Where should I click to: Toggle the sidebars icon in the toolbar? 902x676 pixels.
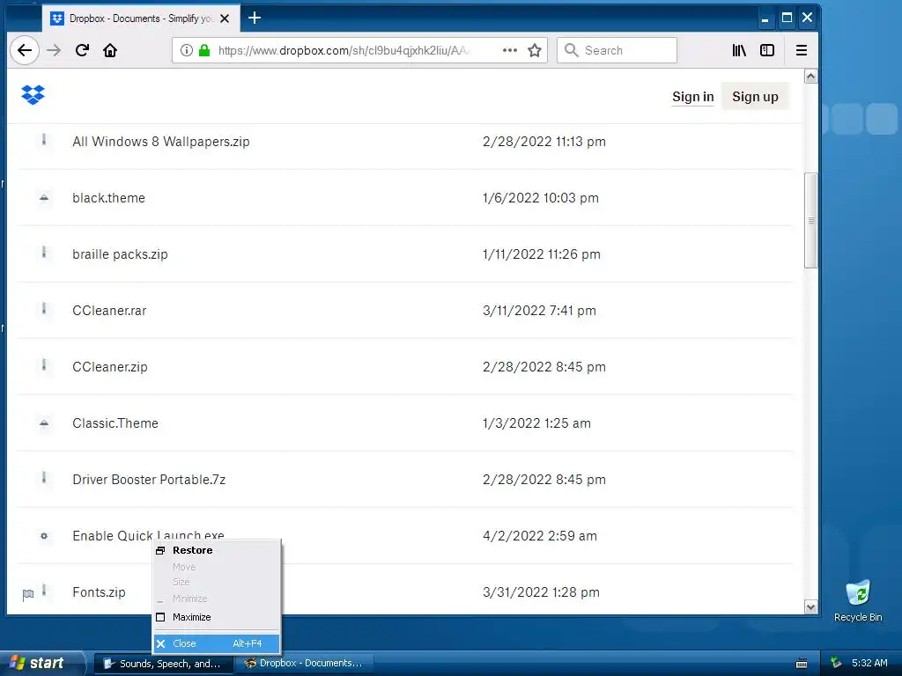[767, 50]
